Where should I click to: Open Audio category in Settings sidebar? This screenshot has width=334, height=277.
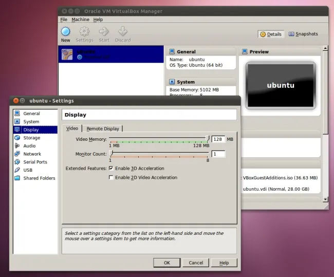[x=35, y=146]
